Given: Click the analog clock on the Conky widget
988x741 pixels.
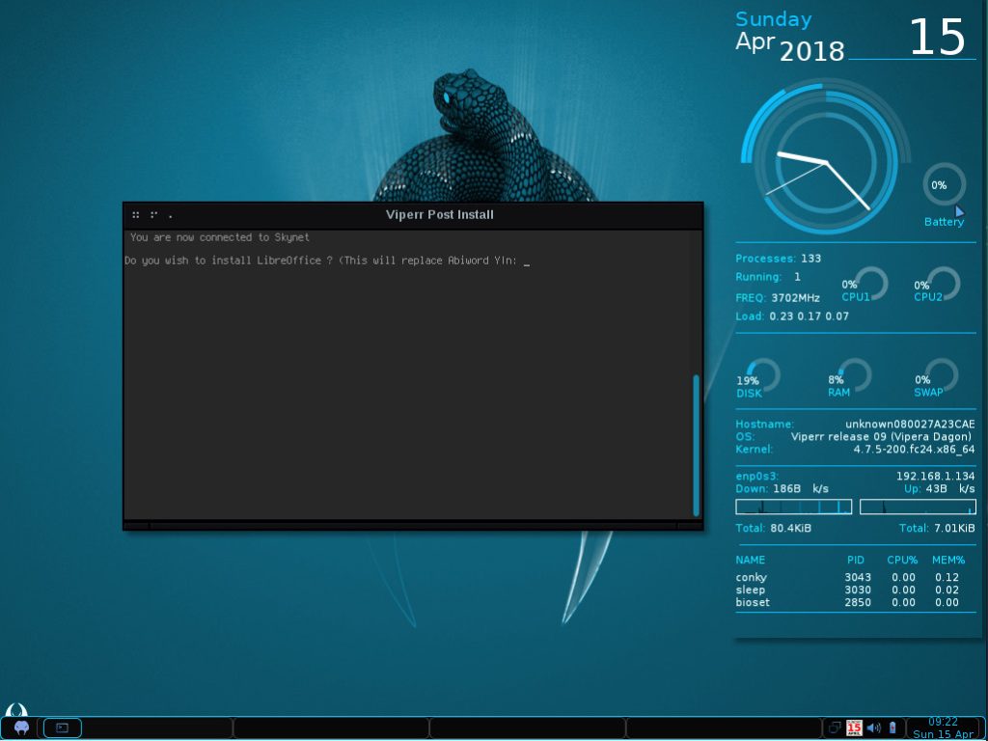Looking at the screenshot, I should click(825, 162).
